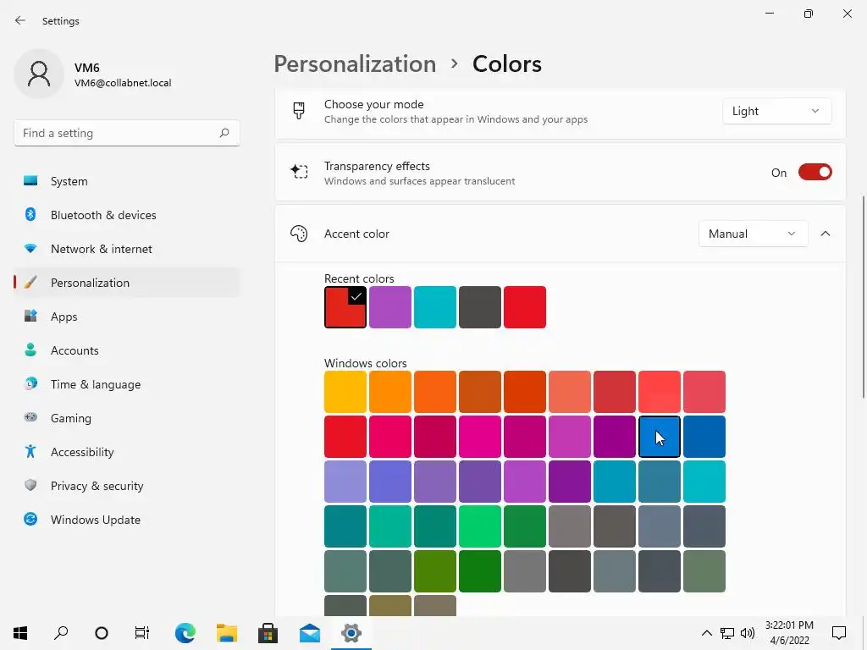Show hidden tray icons chevron
Viewport: 867px width, 650px height.
point(707,633)
